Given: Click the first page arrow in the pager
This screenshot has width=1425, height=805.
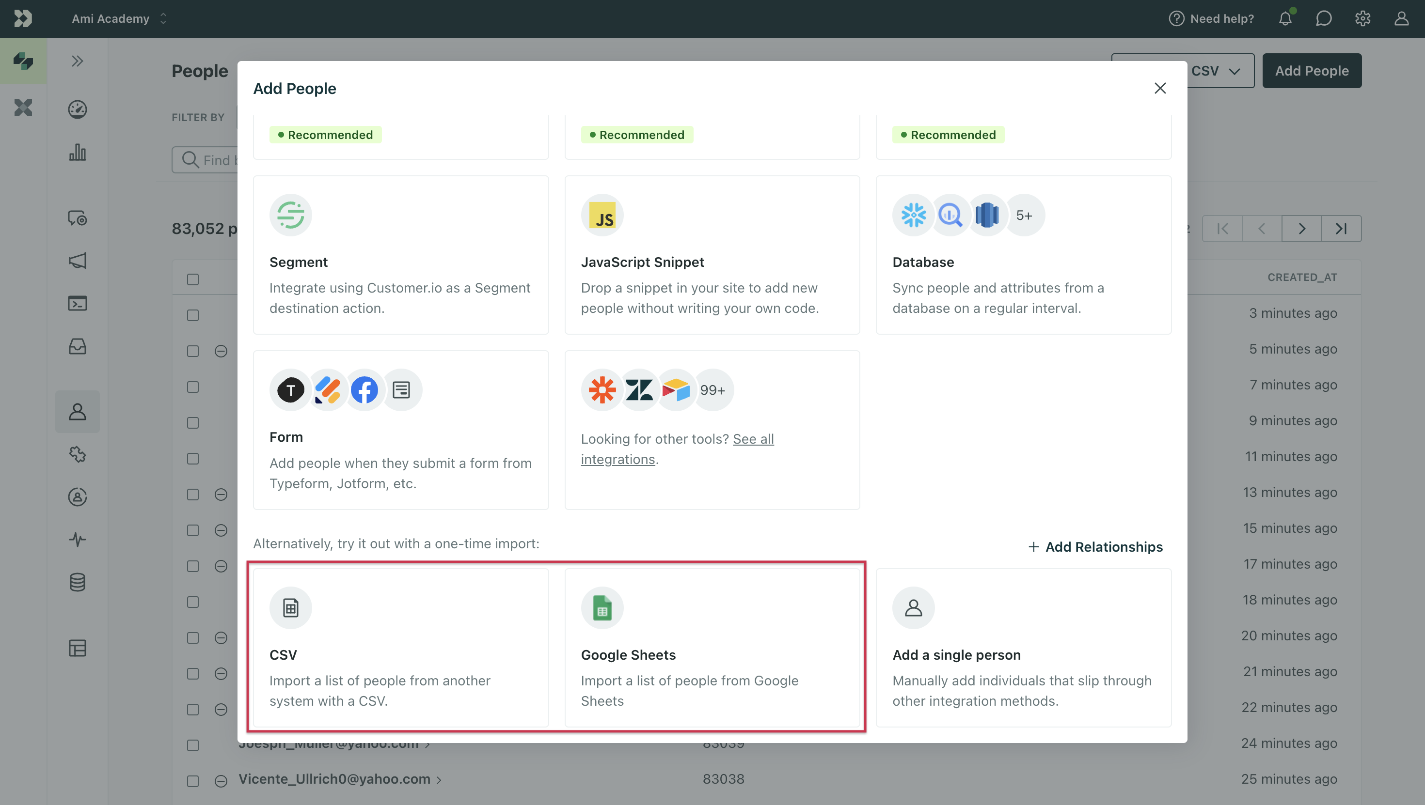Looking at the screenshot, I should (x=1222, y=228).
